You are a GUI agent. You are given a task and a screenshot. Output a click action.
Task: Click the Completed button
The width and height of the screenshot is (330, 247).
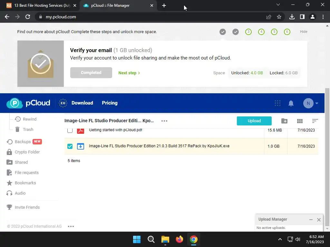pos(91,73)
